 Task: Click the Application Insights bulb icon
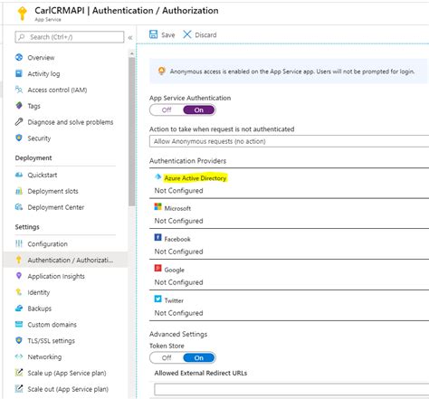click(x=19, y=276)
